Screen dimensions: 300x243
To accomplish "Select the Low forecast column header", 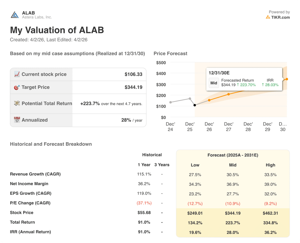I will point(195,165).
